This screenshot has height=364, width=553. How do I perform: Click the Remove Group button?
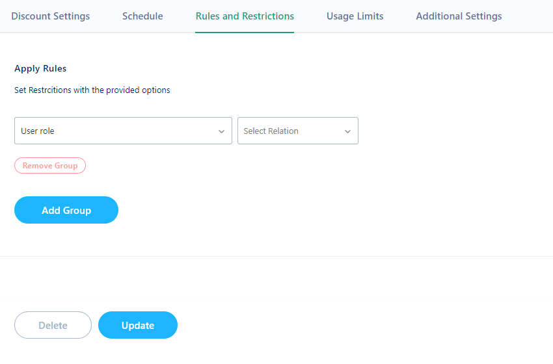50,166
